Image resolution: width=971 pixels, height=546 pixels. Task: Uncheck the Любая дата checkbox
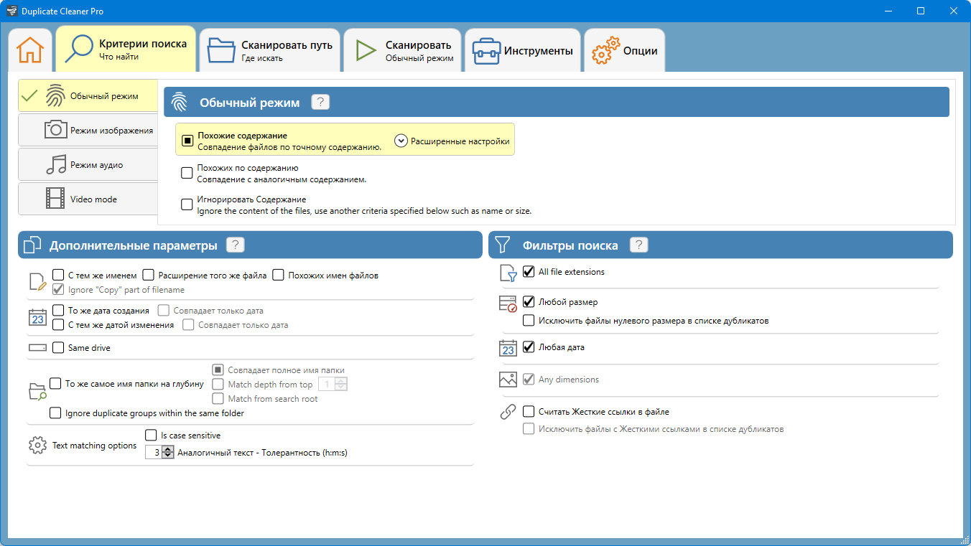529,347
